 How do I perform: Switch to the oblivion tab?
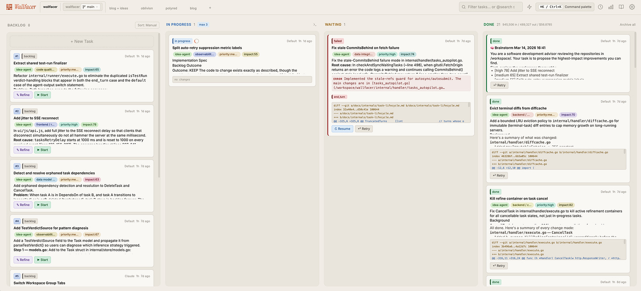point(147,8)
